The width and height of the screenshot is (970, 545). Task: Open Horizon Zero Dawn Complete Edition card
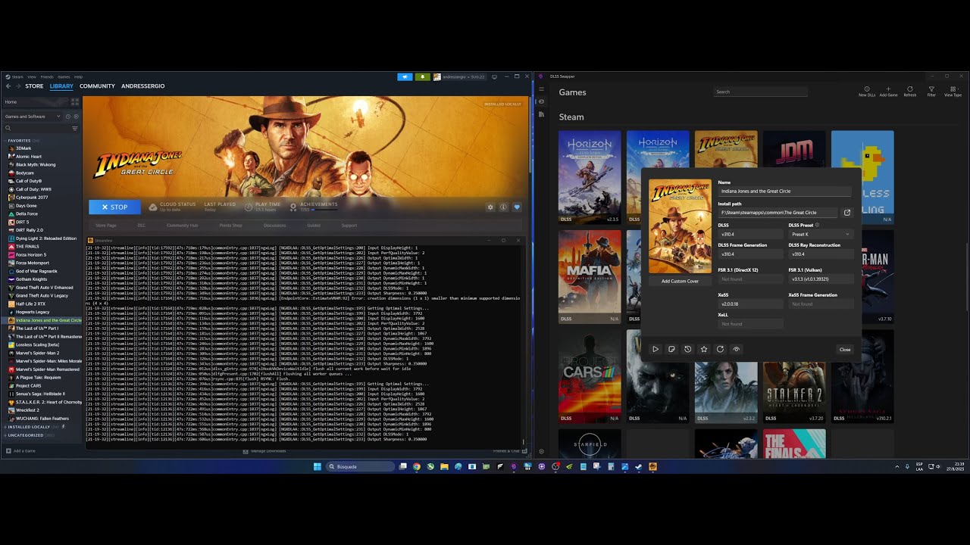[590, 177]
